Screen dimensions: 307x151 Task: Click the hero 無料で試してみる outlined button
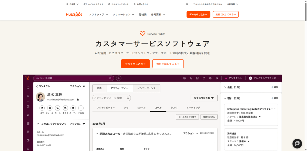[x=168, y=64]
